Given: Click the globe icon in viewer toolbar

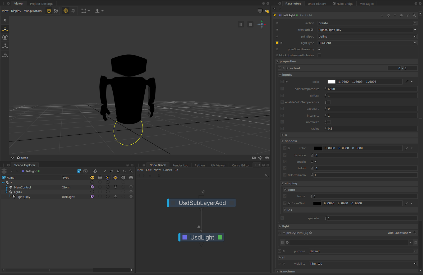Looking at the screenshot, I should click(56, 11).
